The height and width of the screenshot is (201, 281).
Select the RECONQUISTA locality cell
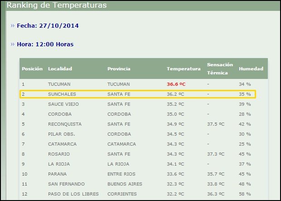pyautogui.click(x=65, y=124)
